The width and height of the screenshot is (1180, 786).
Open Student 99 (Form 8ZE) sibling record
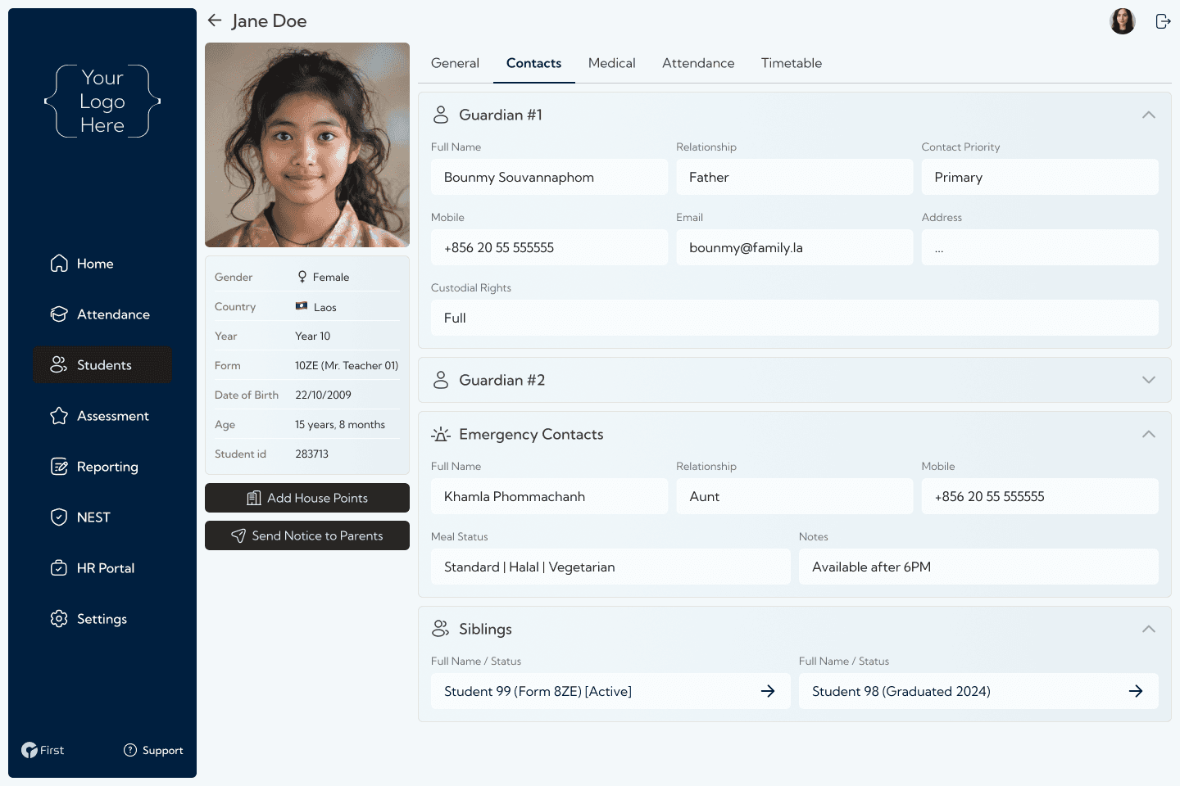pos(610,691)
